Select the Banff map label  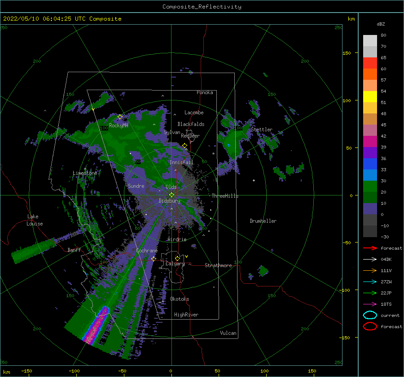coord(74,250)
